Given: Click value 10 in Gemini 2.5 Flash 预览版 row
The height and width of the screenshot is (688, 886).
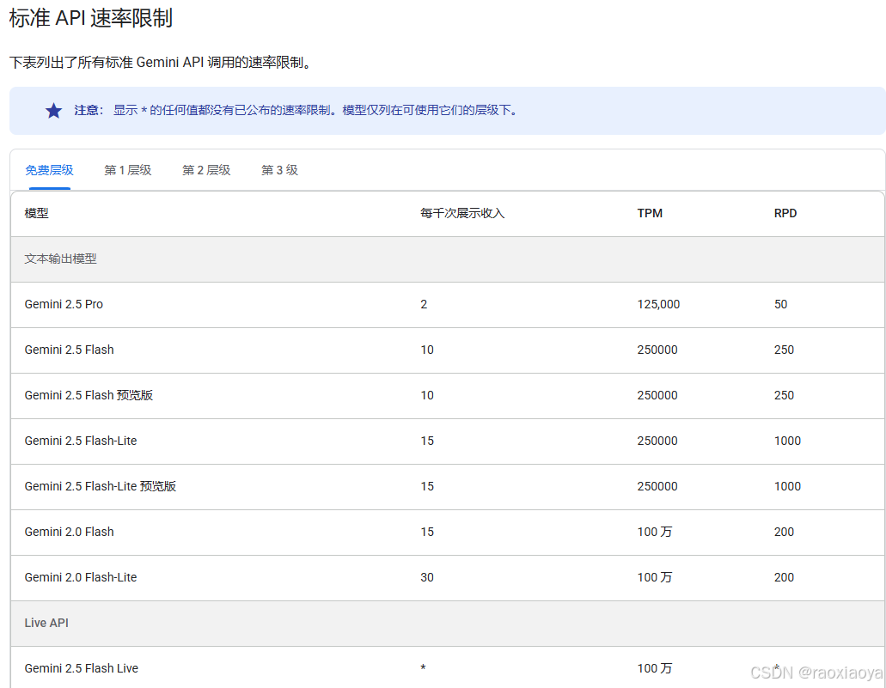Looking at the screenshot, I should [x=427, y=395].
